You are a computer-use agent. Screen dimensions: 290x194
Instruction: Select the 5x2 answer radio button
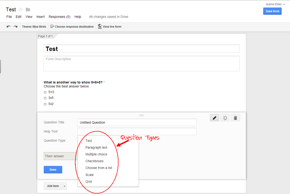[45, 104]
